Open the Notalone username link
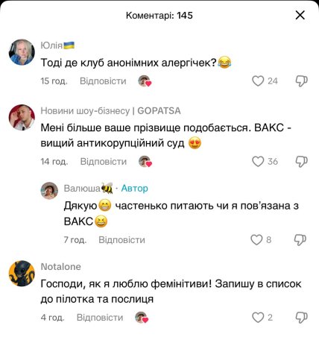Viewport: 319px width, 340px height. click(x=61, y=267)
